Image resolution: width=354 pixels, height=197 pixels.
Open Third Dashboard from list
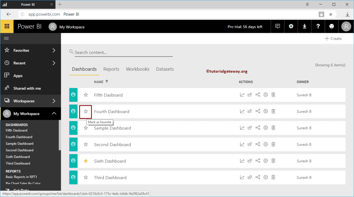click(110, 178)
